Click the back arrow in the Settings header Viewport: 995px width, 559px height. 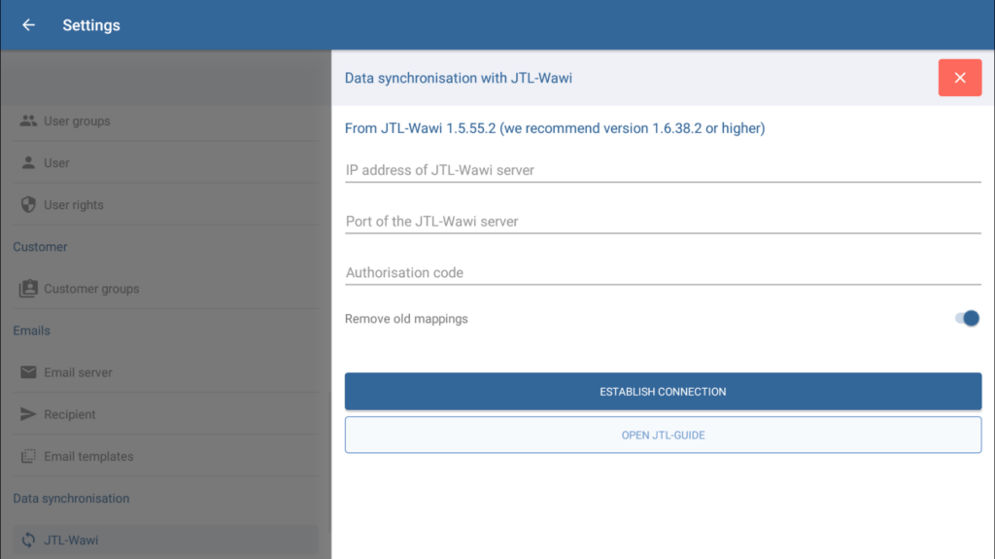pyautogui.click(x=28, y=25)
